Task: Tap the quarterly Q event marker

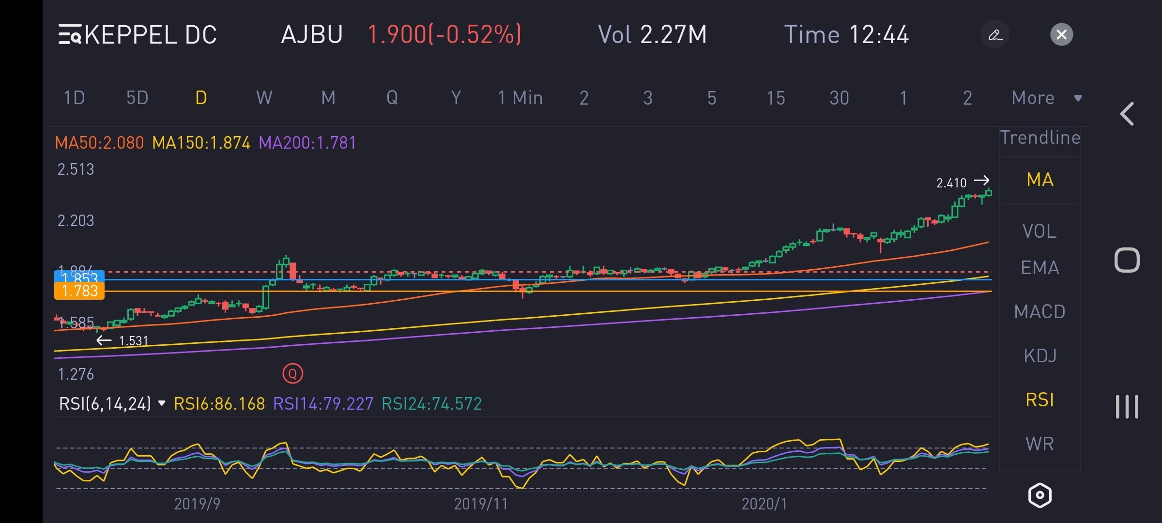Action: click(292, 373)
